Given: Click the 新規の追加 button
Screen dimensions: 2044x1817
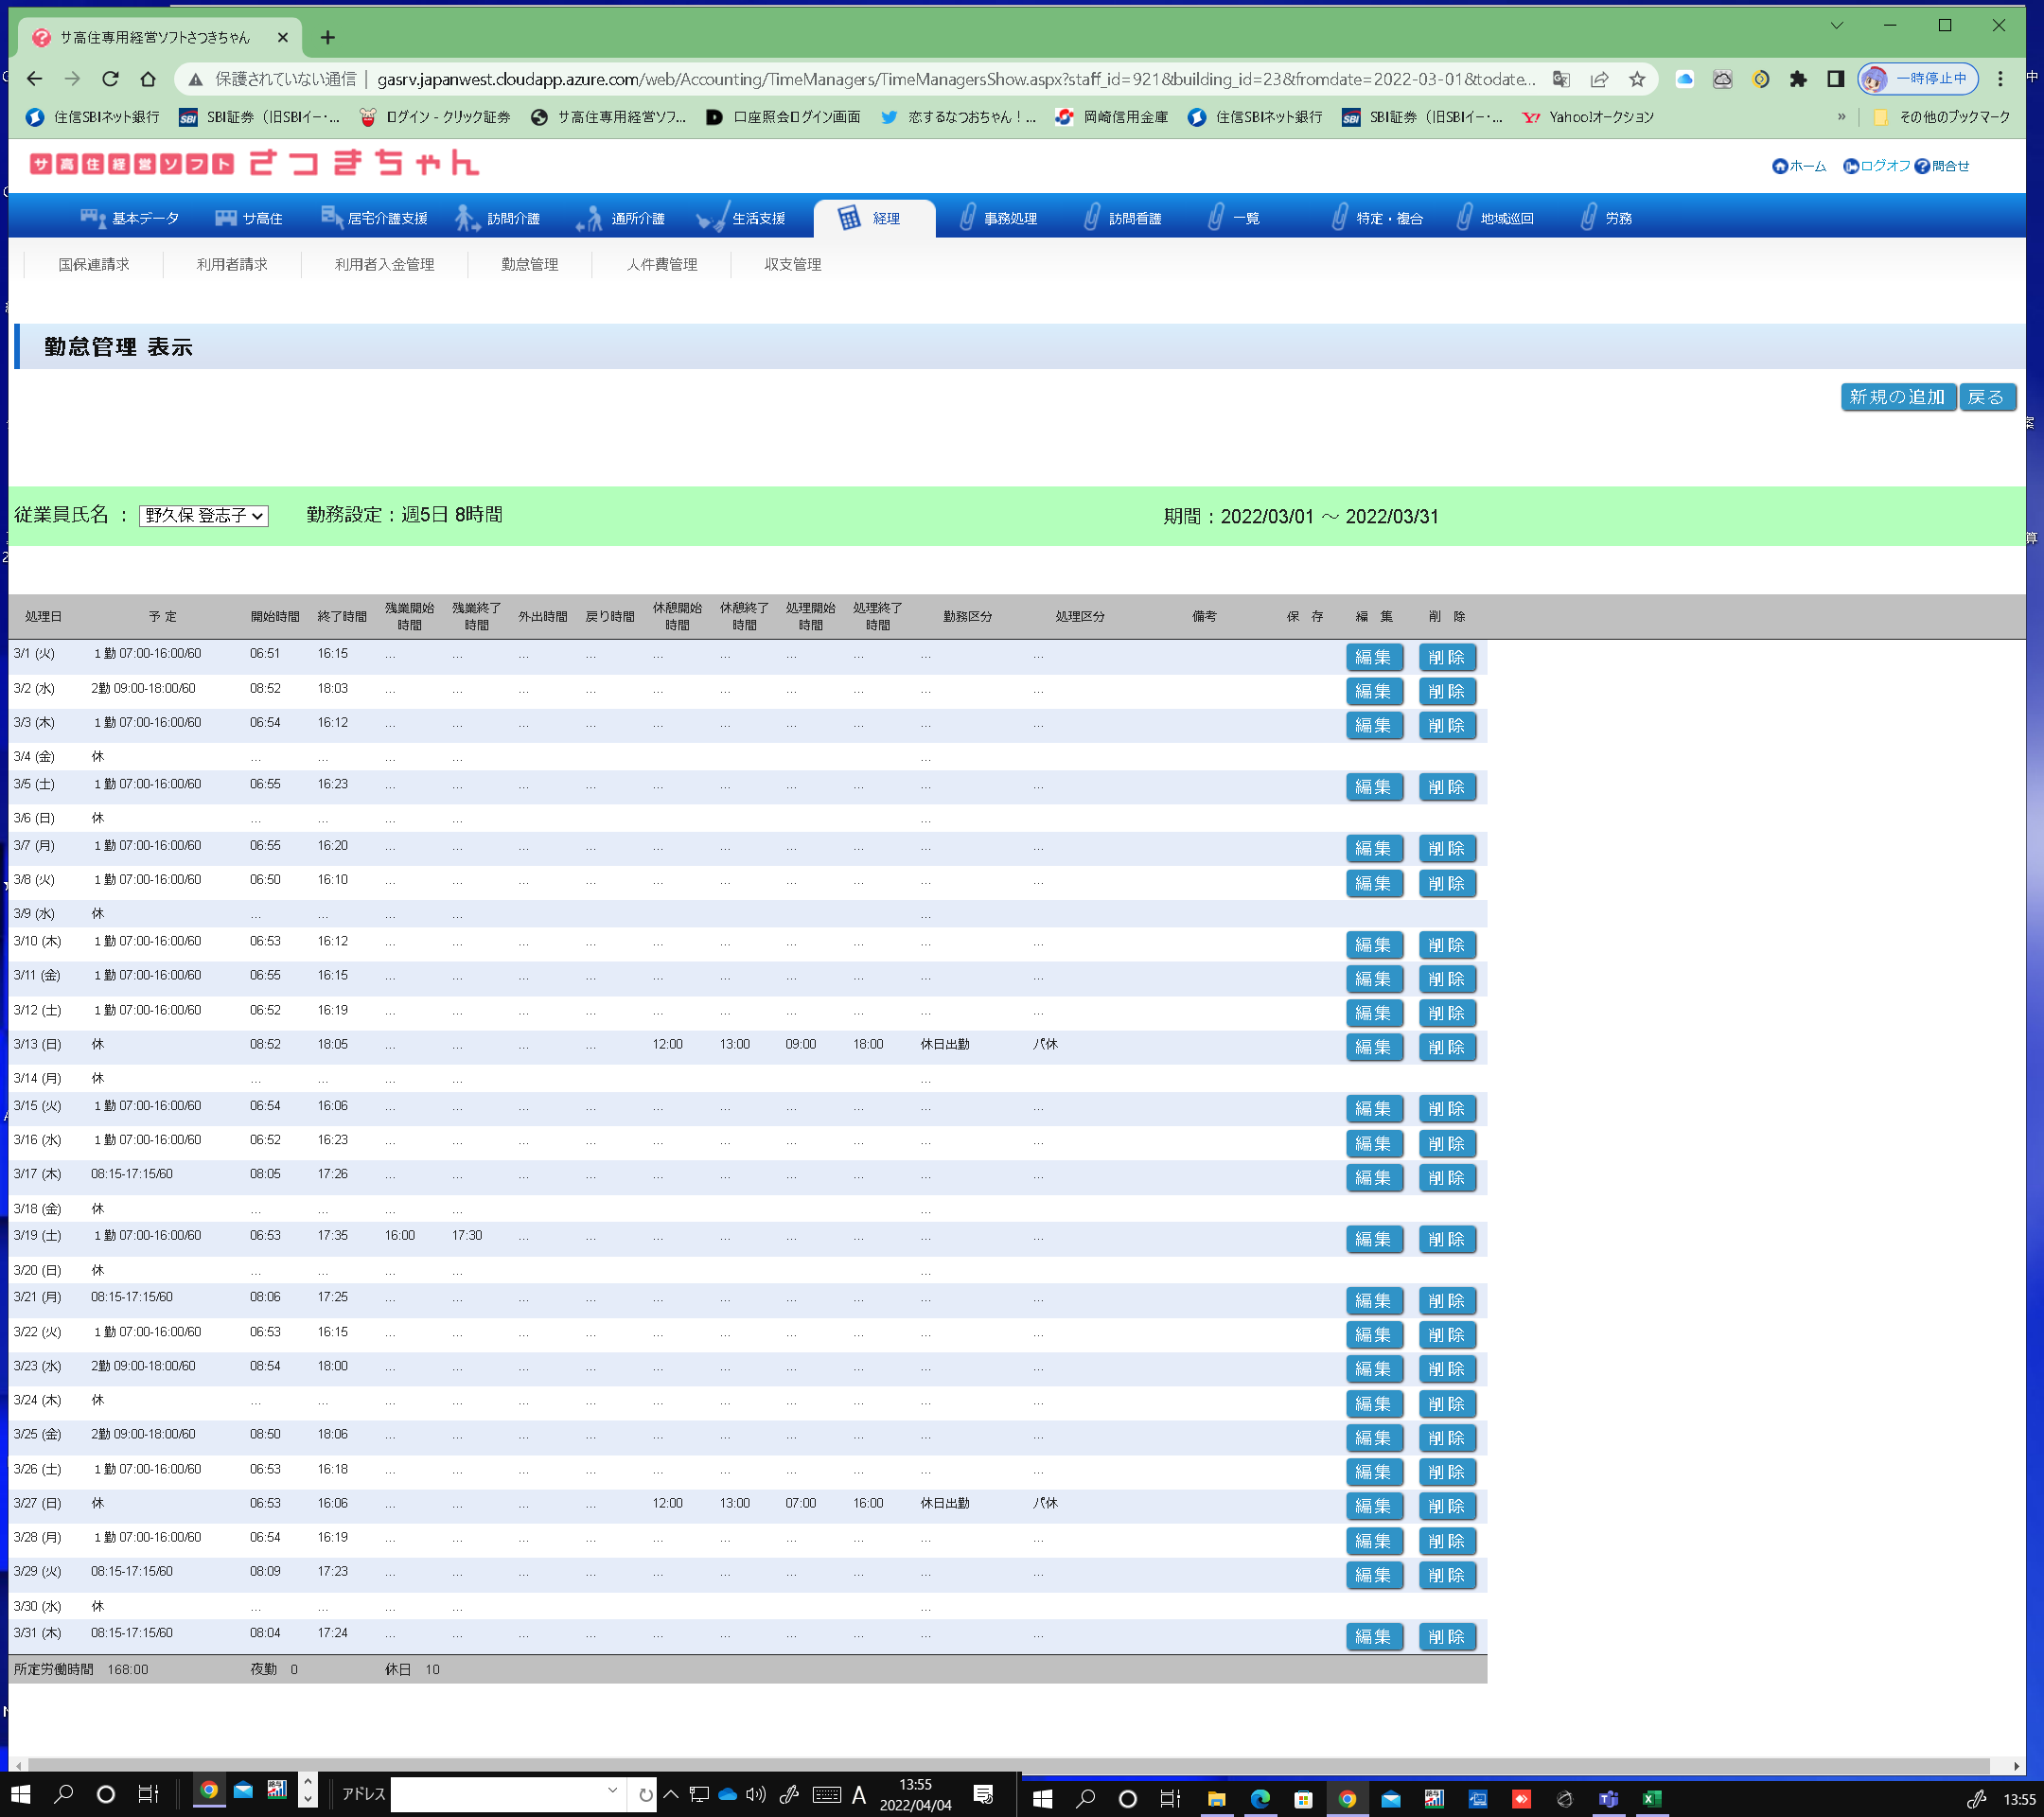Looking at the screenshot, I should (x=1897, y=397).
